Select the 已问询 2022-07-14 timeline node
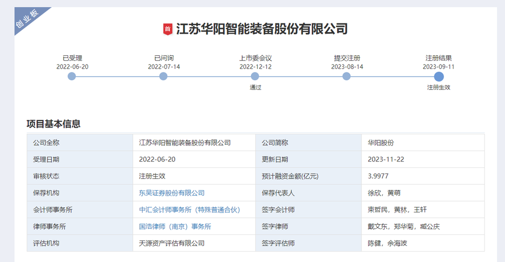505x262 pixels. (163, 76)
